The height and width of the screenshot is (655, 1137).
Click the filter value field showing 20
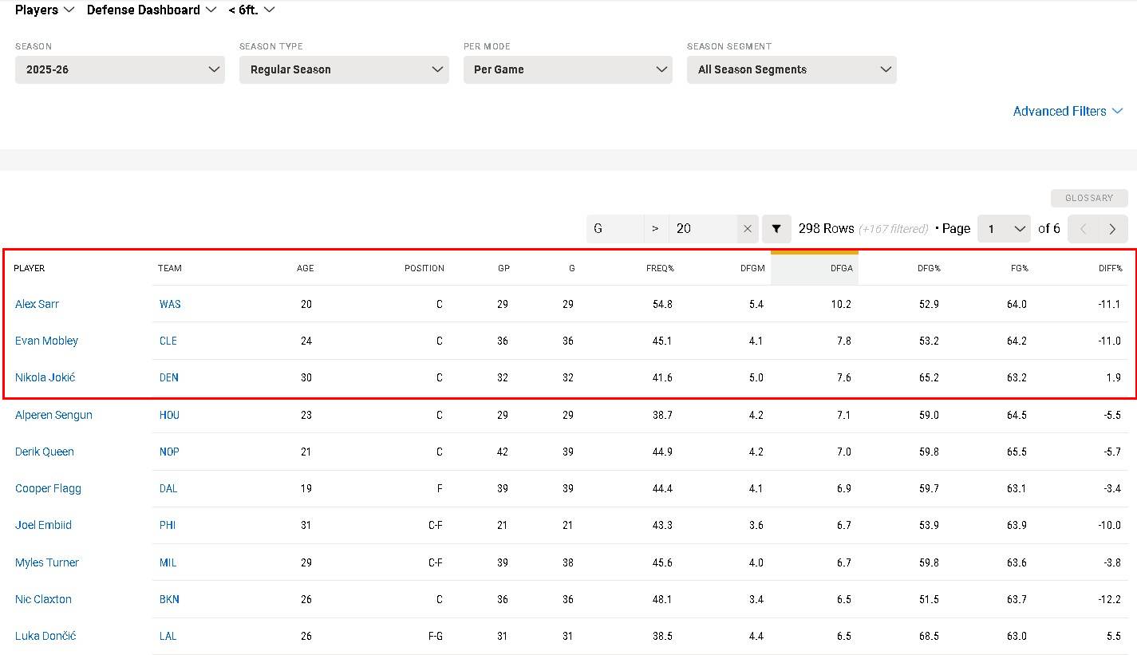[702, 229]
